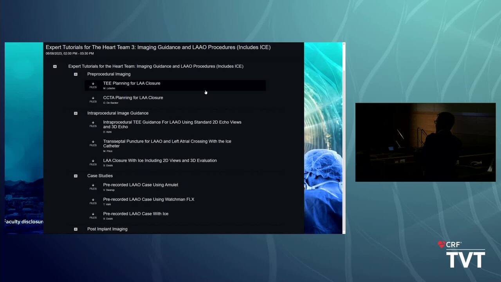Download files for LAAO Case Using Amulet
Viewport: 501px width, 282px height.
pos(93,187)
